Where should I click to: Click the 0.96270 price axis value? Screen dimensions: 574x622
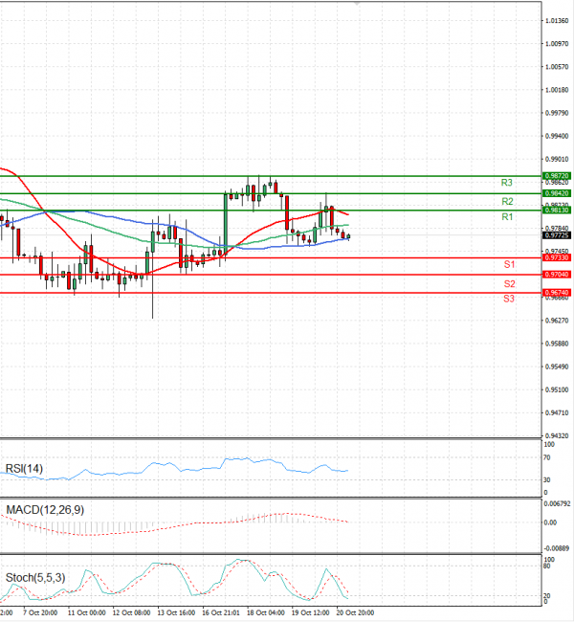point(557,321)
